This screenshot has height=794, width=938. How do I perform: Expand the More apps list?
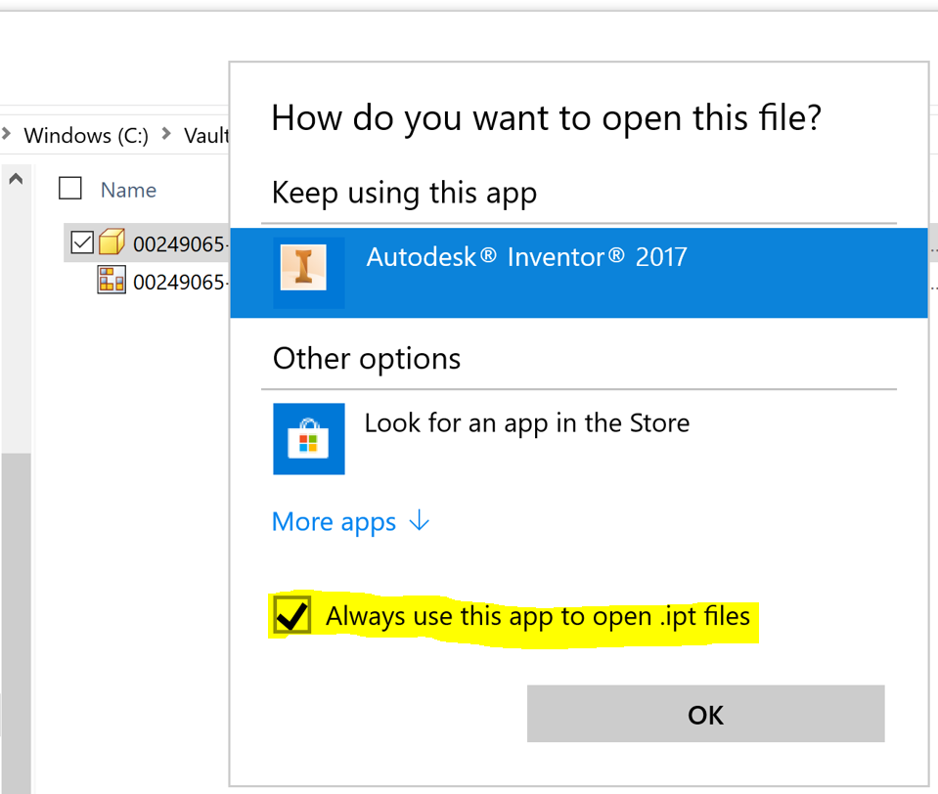(x=335, y=522)
